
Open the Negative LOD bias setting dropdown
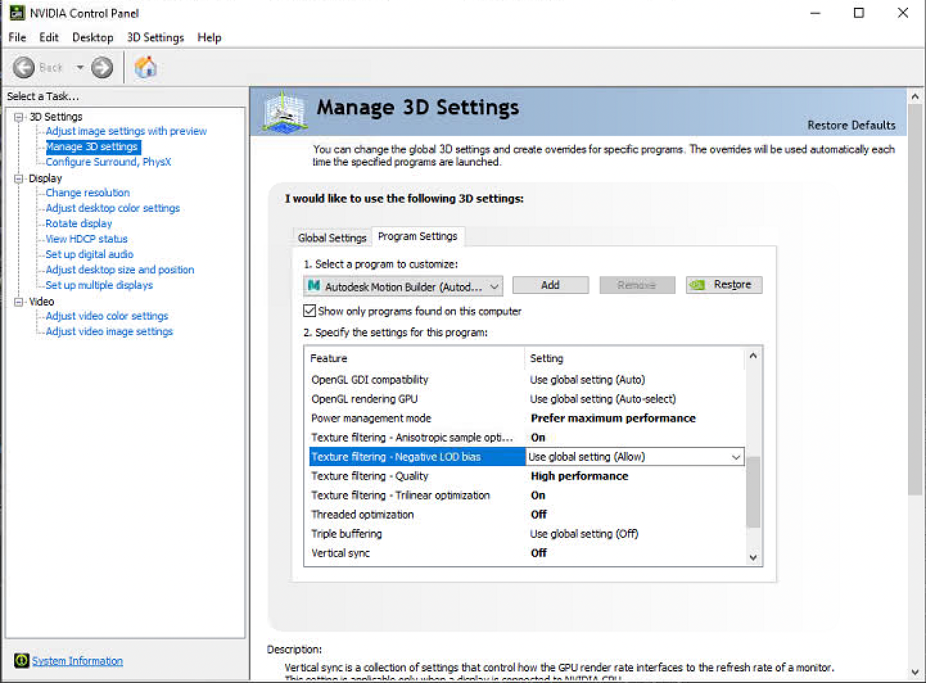coord(736,456)
